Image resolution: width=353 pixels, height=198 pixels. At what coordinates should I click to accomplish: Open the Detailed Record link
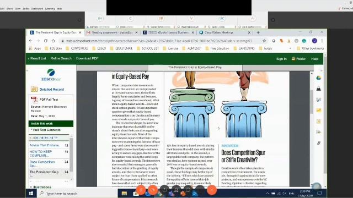52,89
